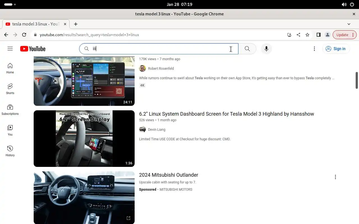Click the "While rumors continue to swirl" description

click(237, 78)
